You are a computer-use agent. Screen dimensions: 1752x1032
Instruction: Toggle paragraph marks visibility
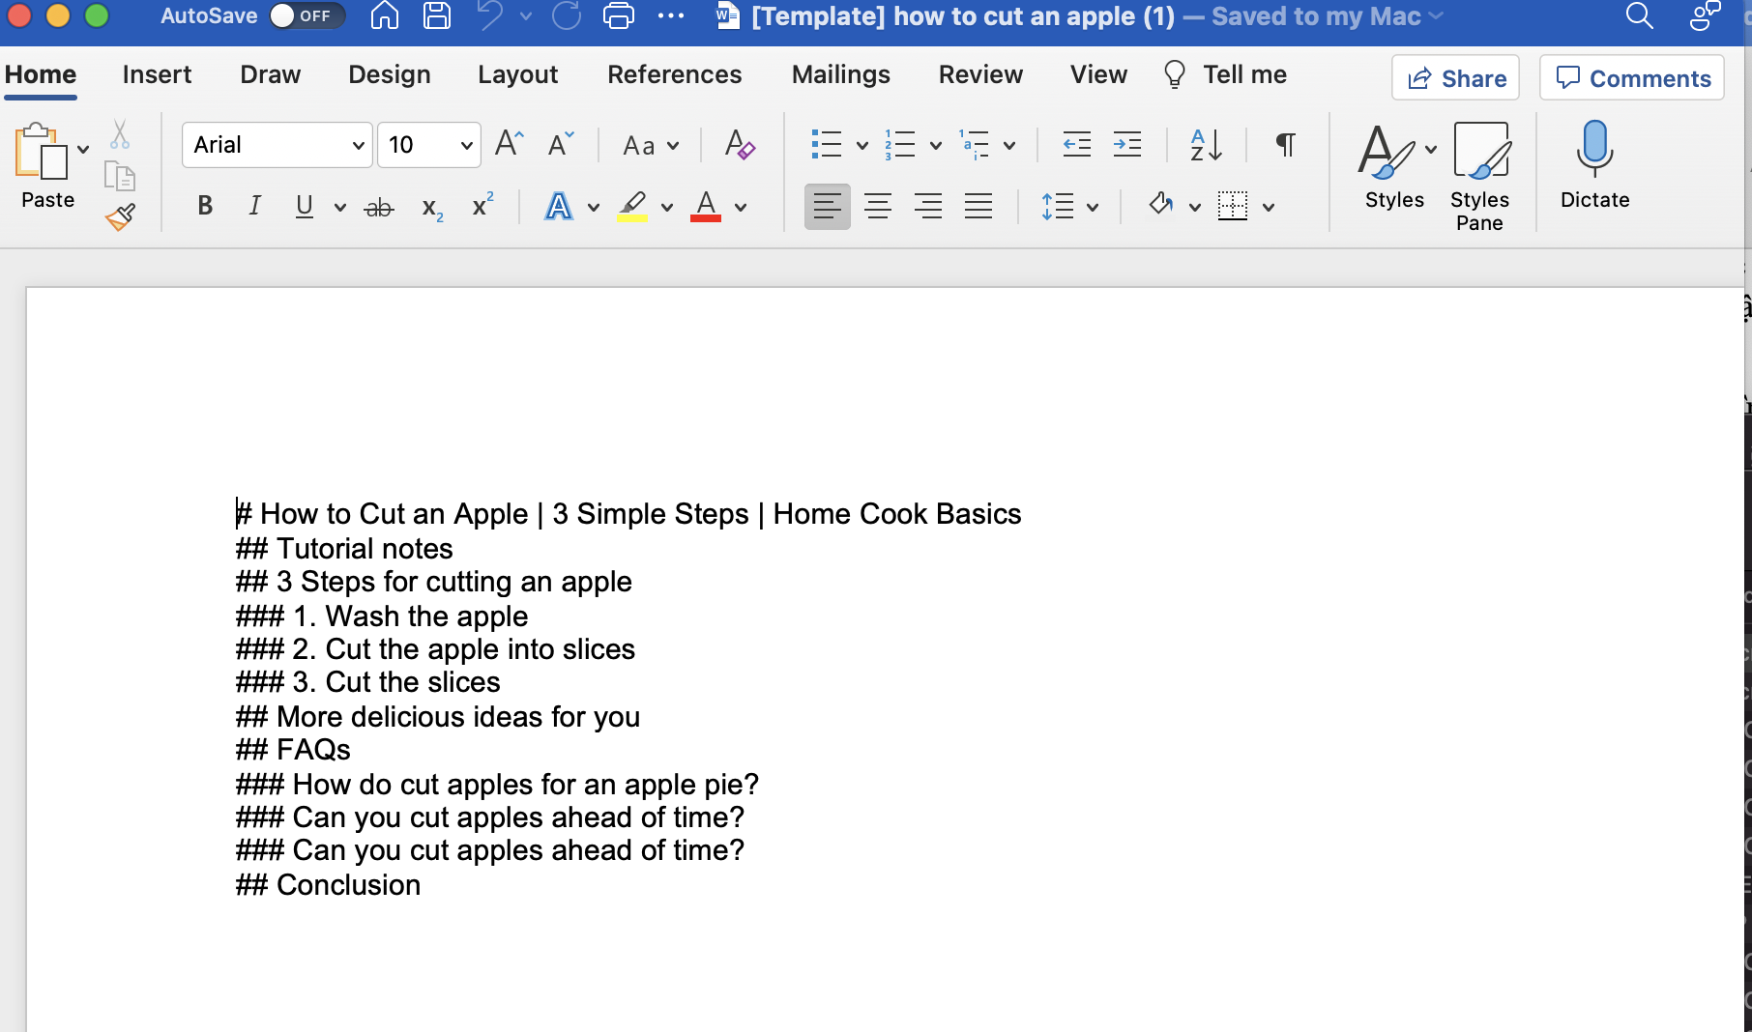coord(1284,145)
